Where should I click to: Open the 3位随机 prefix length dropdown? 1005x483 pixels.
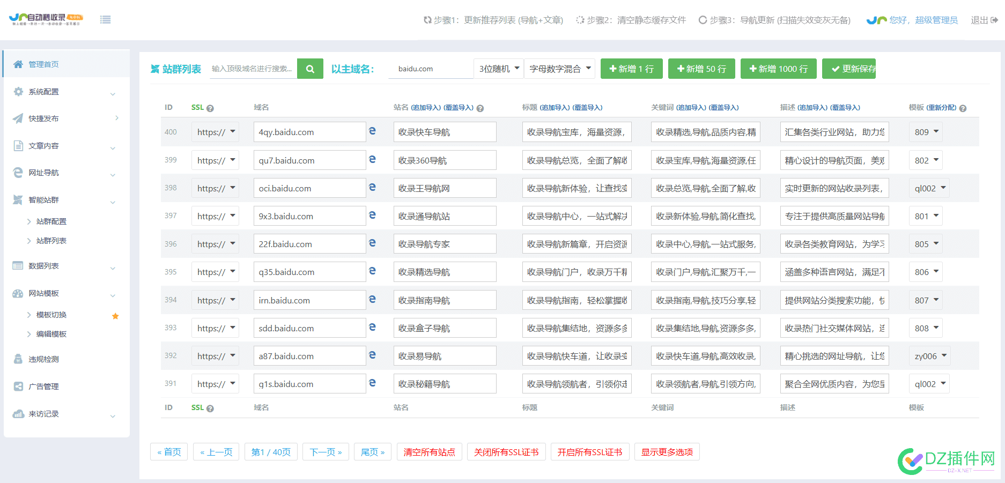[x=499, y=69]
